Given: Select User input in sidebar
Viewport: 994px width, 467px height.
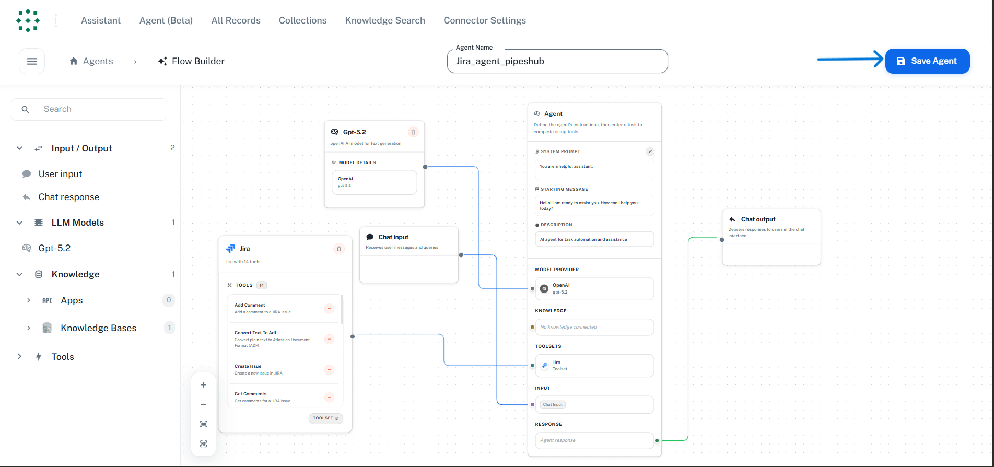Looking at the screenshot, I should tap(60, 174).
